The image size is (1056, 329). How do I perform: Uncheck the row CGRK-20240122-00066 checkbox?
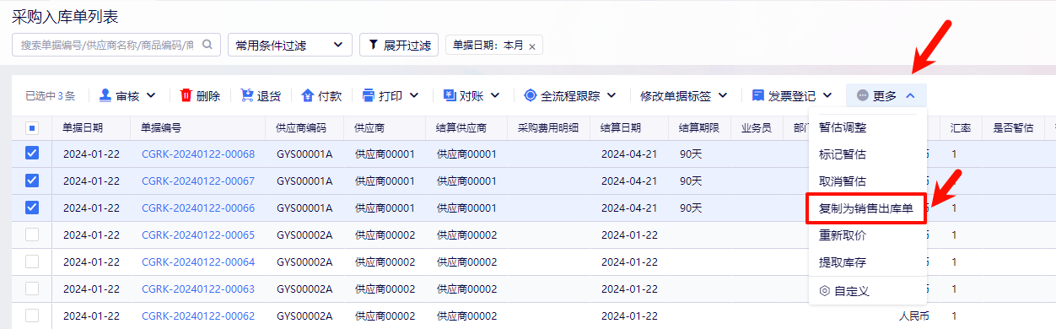(32, 208)
